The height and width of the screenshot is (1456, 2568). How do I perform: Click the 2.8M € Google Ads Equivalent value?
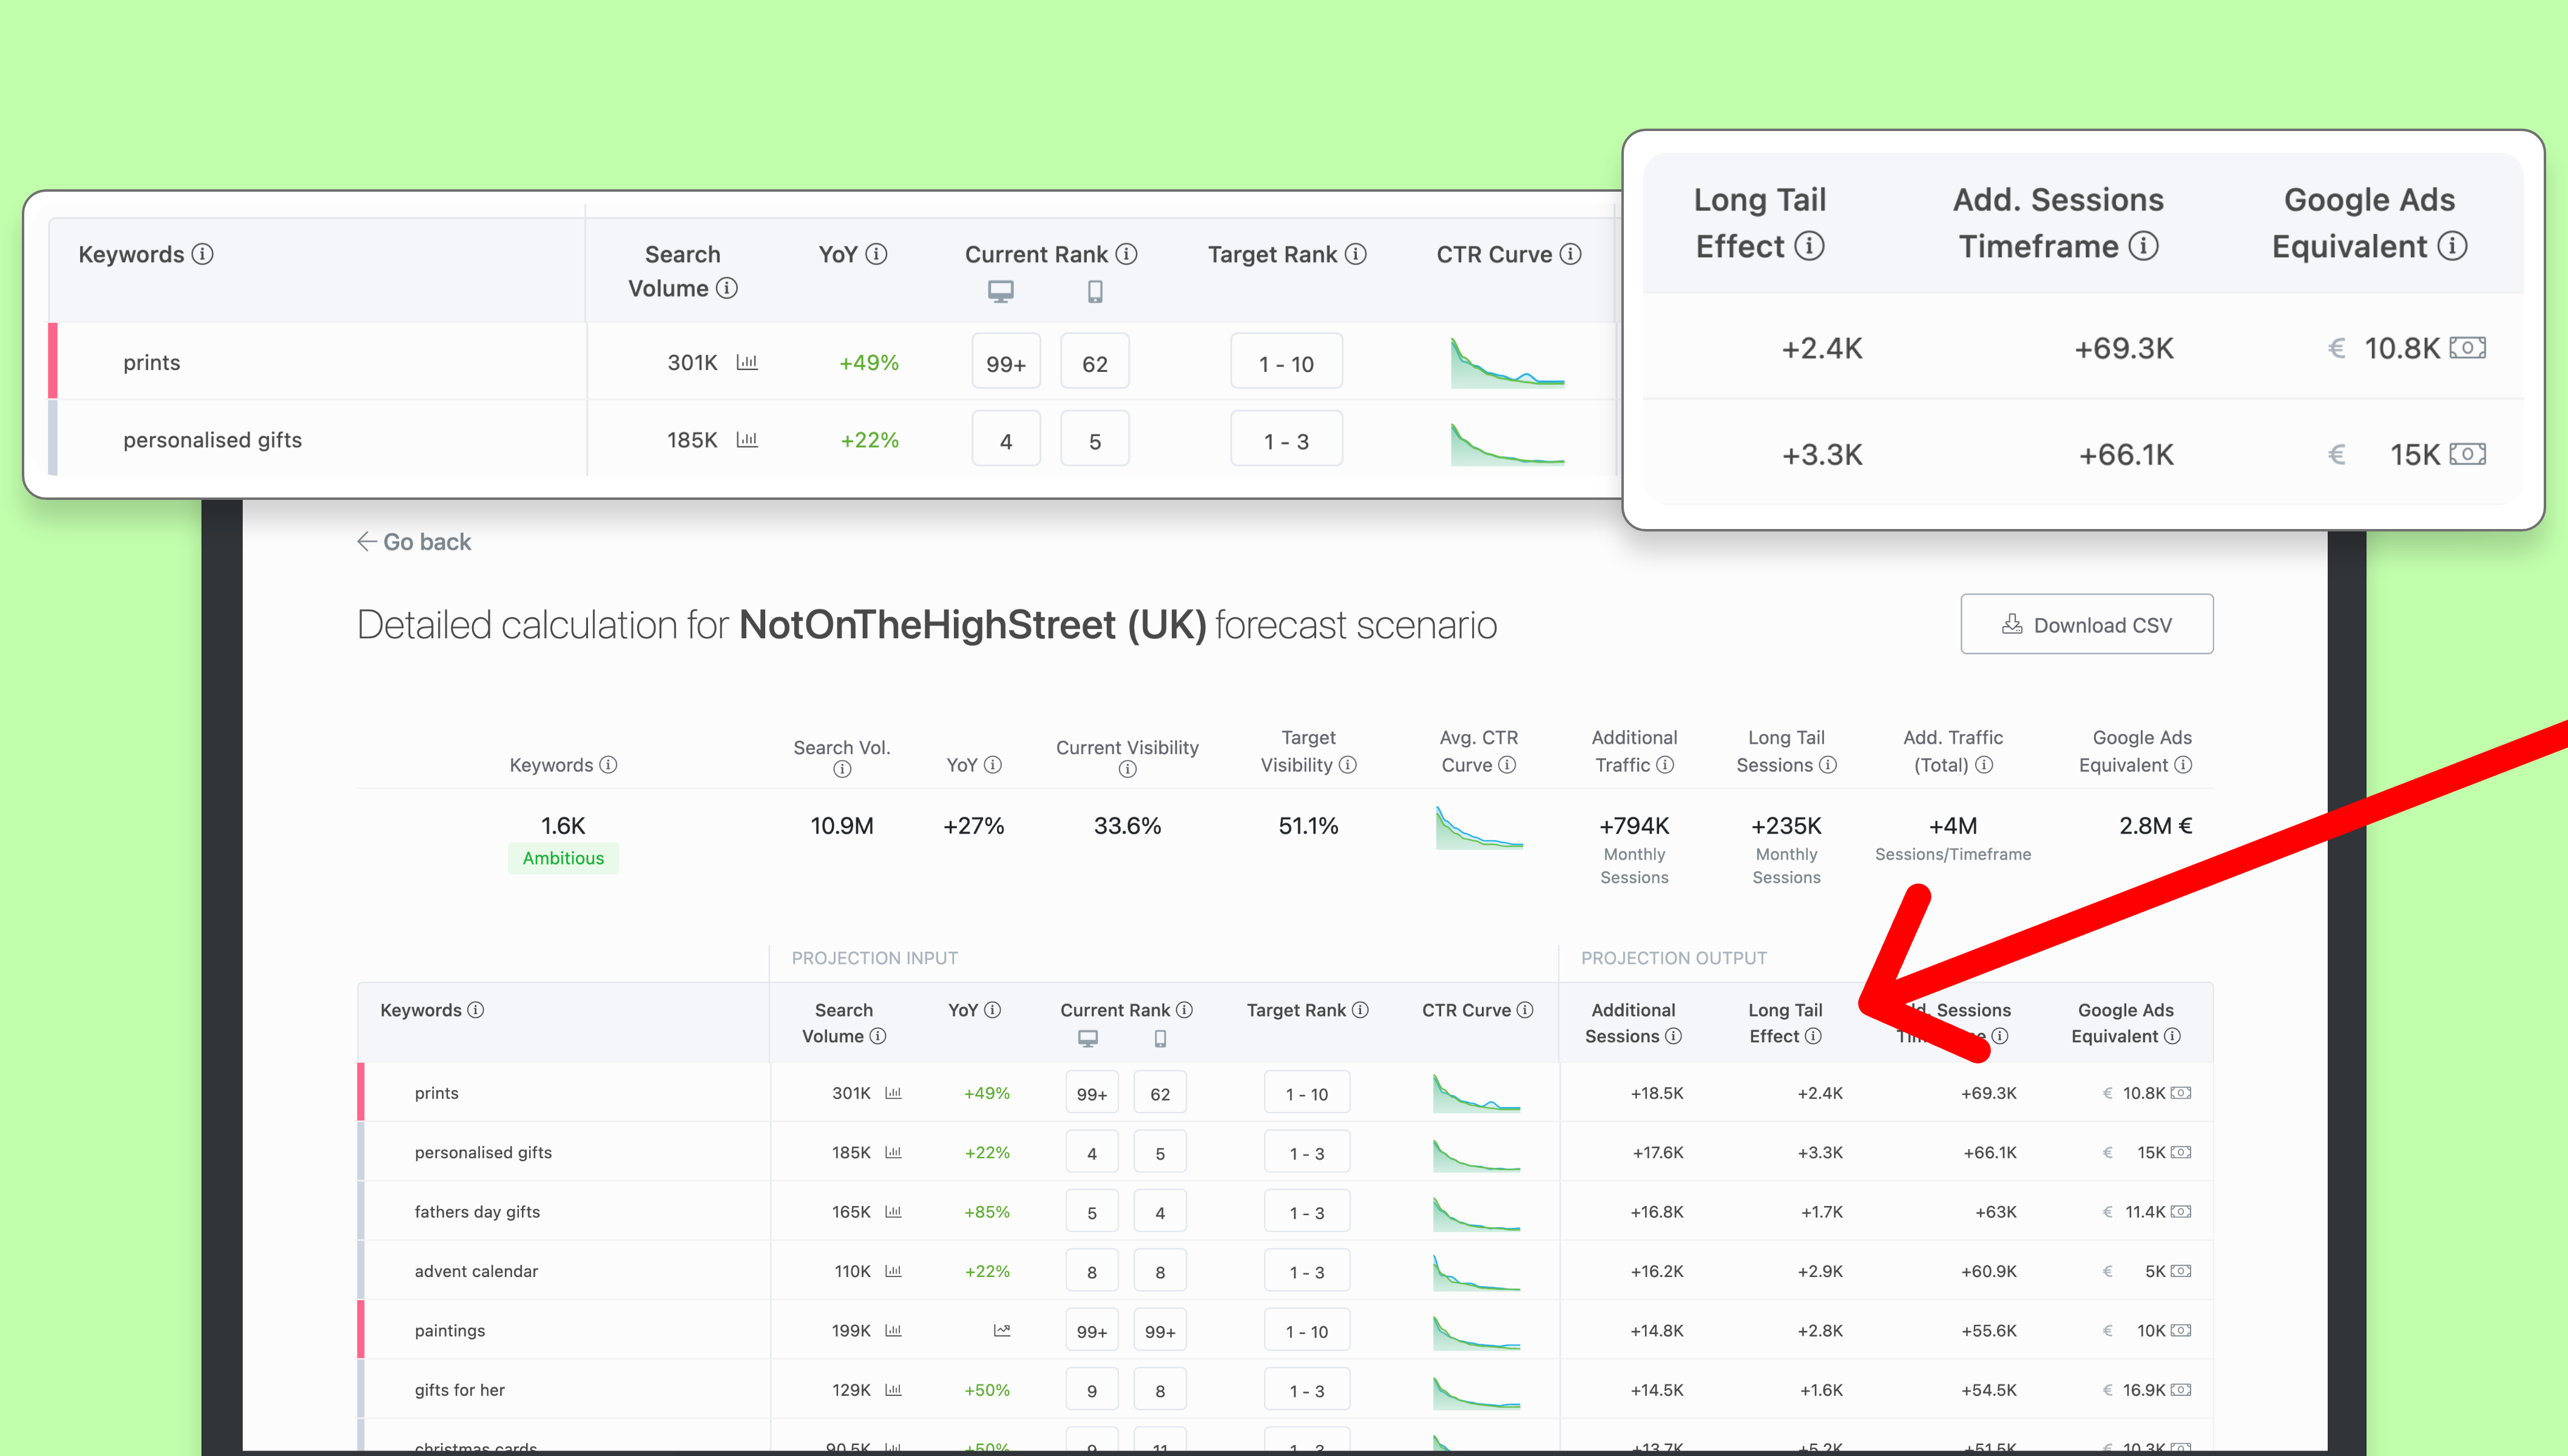pyautogui.click(x=2155, y=826)
